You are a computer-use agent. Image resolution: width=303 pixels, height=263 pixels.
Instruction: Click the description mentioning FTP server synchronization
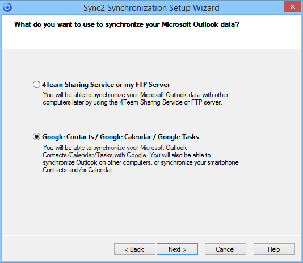[x=136, y=99]
